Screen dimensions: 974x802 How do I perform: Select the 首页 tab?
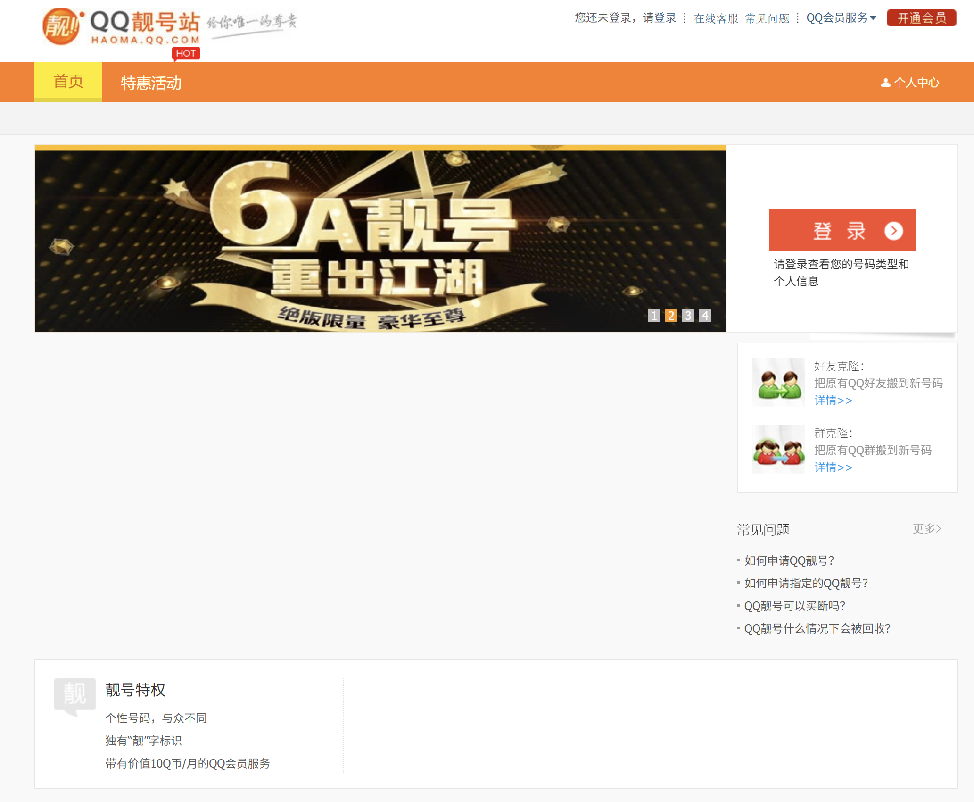point(68,82)
